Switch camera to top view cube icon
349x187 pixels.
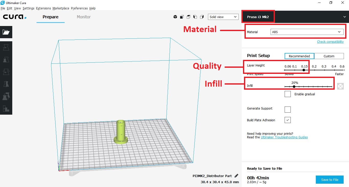pyautogui.click(x=189, y=17)
